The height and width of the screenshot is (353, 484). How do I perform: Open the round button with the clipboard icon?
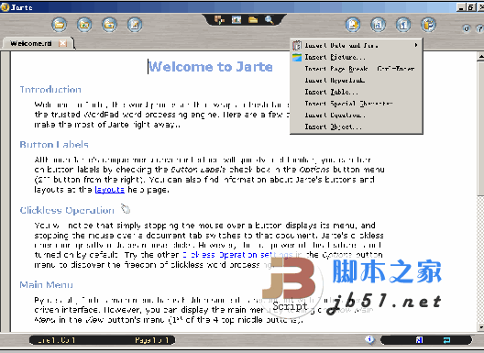click(x=428, y=25)
